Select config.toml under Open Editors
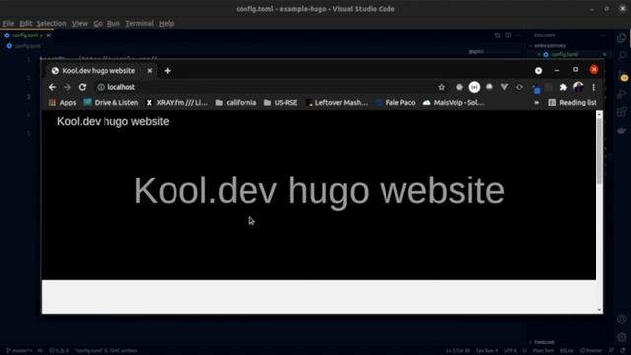This screenshot has height=355, width=631. coord(564,55)
